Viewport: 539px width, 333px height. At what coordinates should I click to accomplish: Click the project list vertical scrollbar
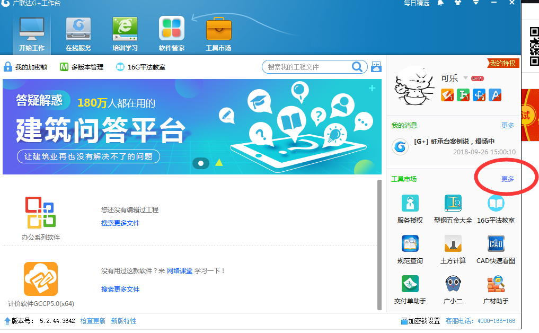tap(379, 244)
